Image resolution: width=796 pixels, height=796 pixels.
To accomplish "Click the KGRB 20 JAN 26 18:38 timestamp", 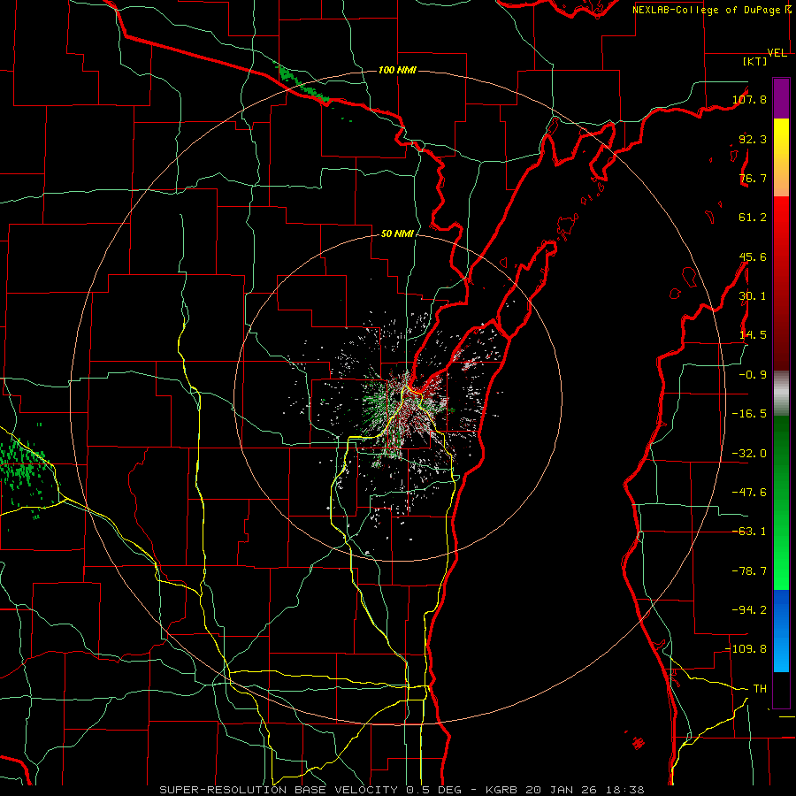I will point(565,790).
